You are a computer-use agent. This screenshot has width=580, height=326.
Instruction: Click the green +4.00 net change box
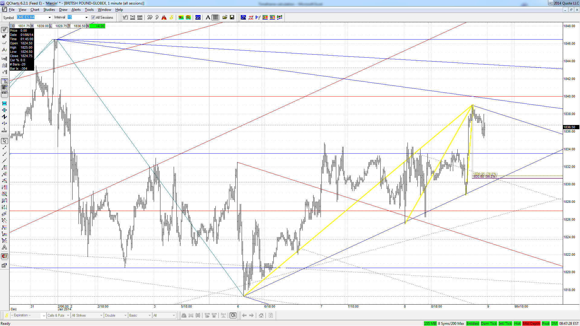(97, 26)
